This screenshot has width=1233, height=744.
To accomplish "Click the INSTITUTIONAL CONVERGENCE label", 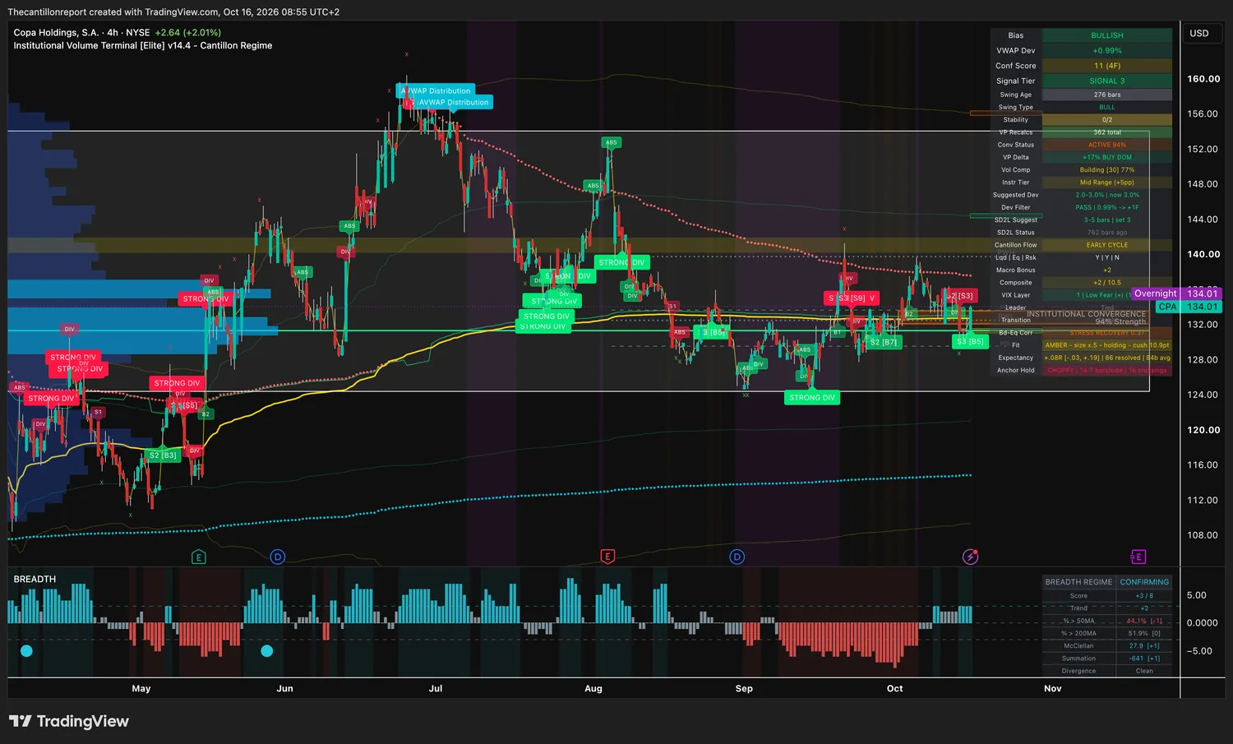I will [1086, 314].
